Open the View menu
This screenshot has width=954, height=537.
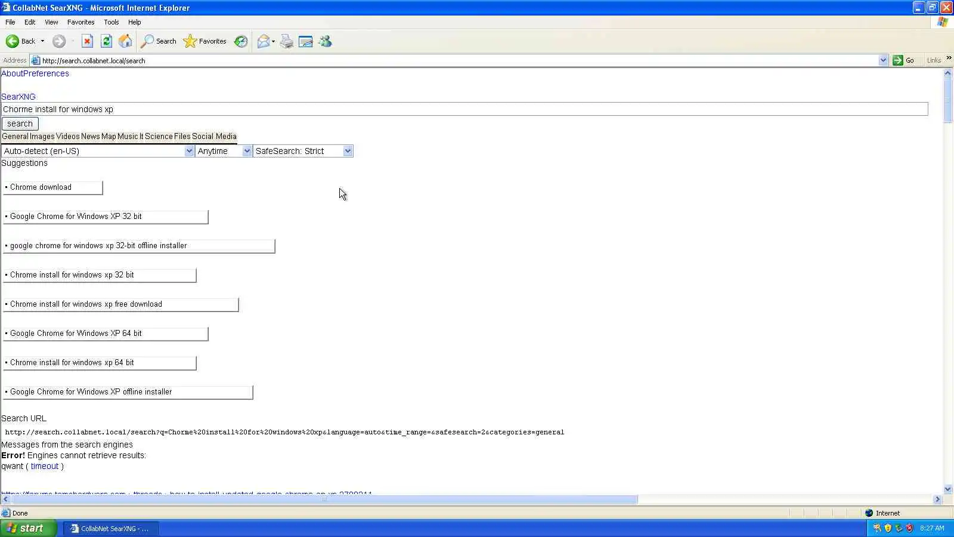51,22
